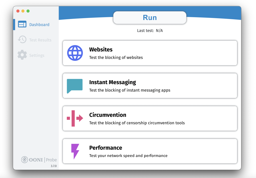Go to the Settings sidebar label
Viewport: 256px width, 178px height.
coord(37,55)
